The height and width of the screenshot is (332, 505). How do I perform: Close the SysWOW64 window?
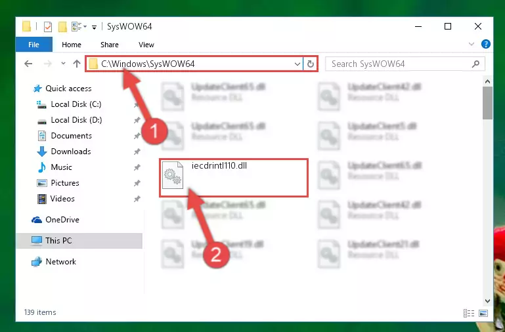click(x=478, y=26)
